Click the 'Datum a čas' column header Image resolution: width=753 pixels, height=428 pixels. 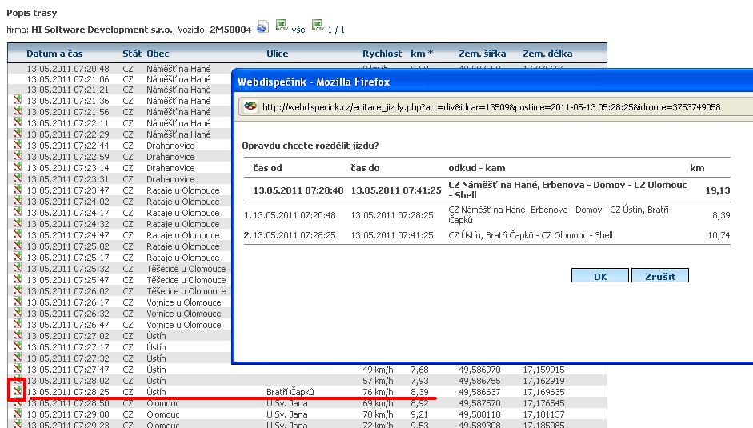point(54,54)
